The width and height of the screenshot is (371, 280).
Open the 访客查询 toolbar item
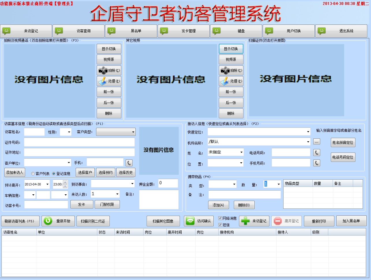(x=79, y=31)
